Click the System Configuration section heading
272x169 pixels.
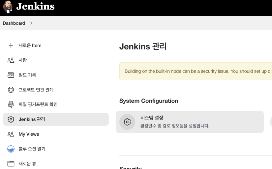[x=149, y=101]
